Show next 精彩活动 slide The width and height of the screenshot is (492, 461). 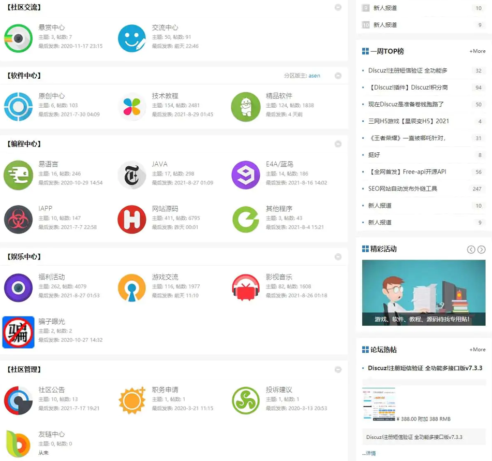481,250
